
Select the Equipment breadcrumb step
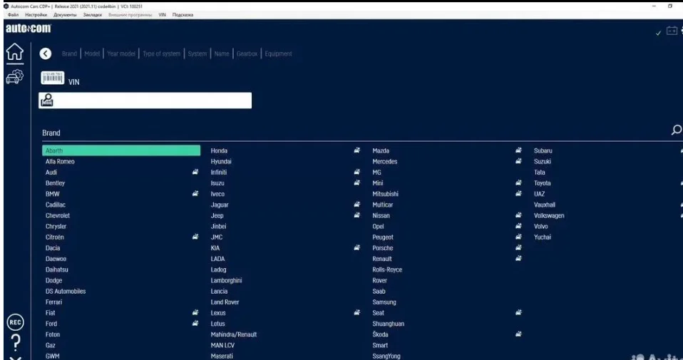pos(278,53)
